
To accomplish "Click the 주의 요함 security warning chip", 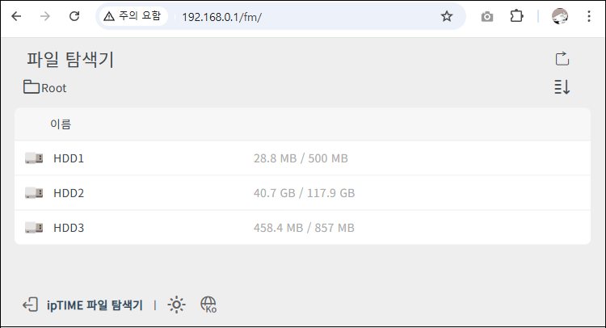I will (x=133, y=16).
